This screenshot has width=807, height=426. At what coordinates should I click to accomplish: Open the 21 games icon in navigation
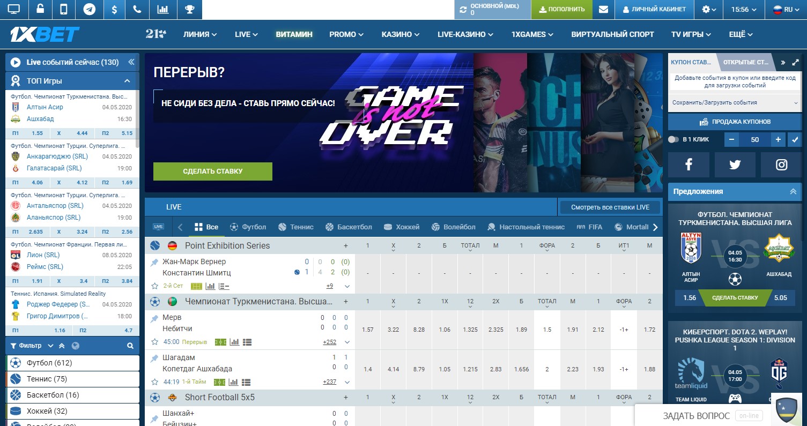(x=156, y=34)
